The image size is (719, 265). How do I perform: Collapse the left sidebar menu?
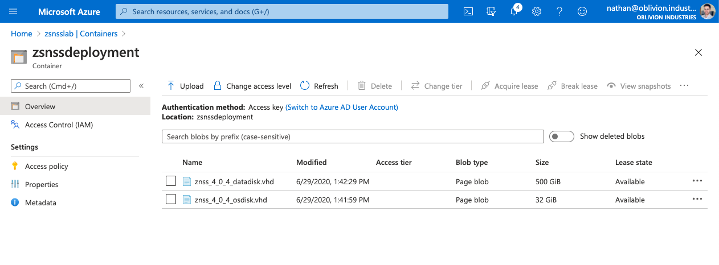tap(141, 86)
